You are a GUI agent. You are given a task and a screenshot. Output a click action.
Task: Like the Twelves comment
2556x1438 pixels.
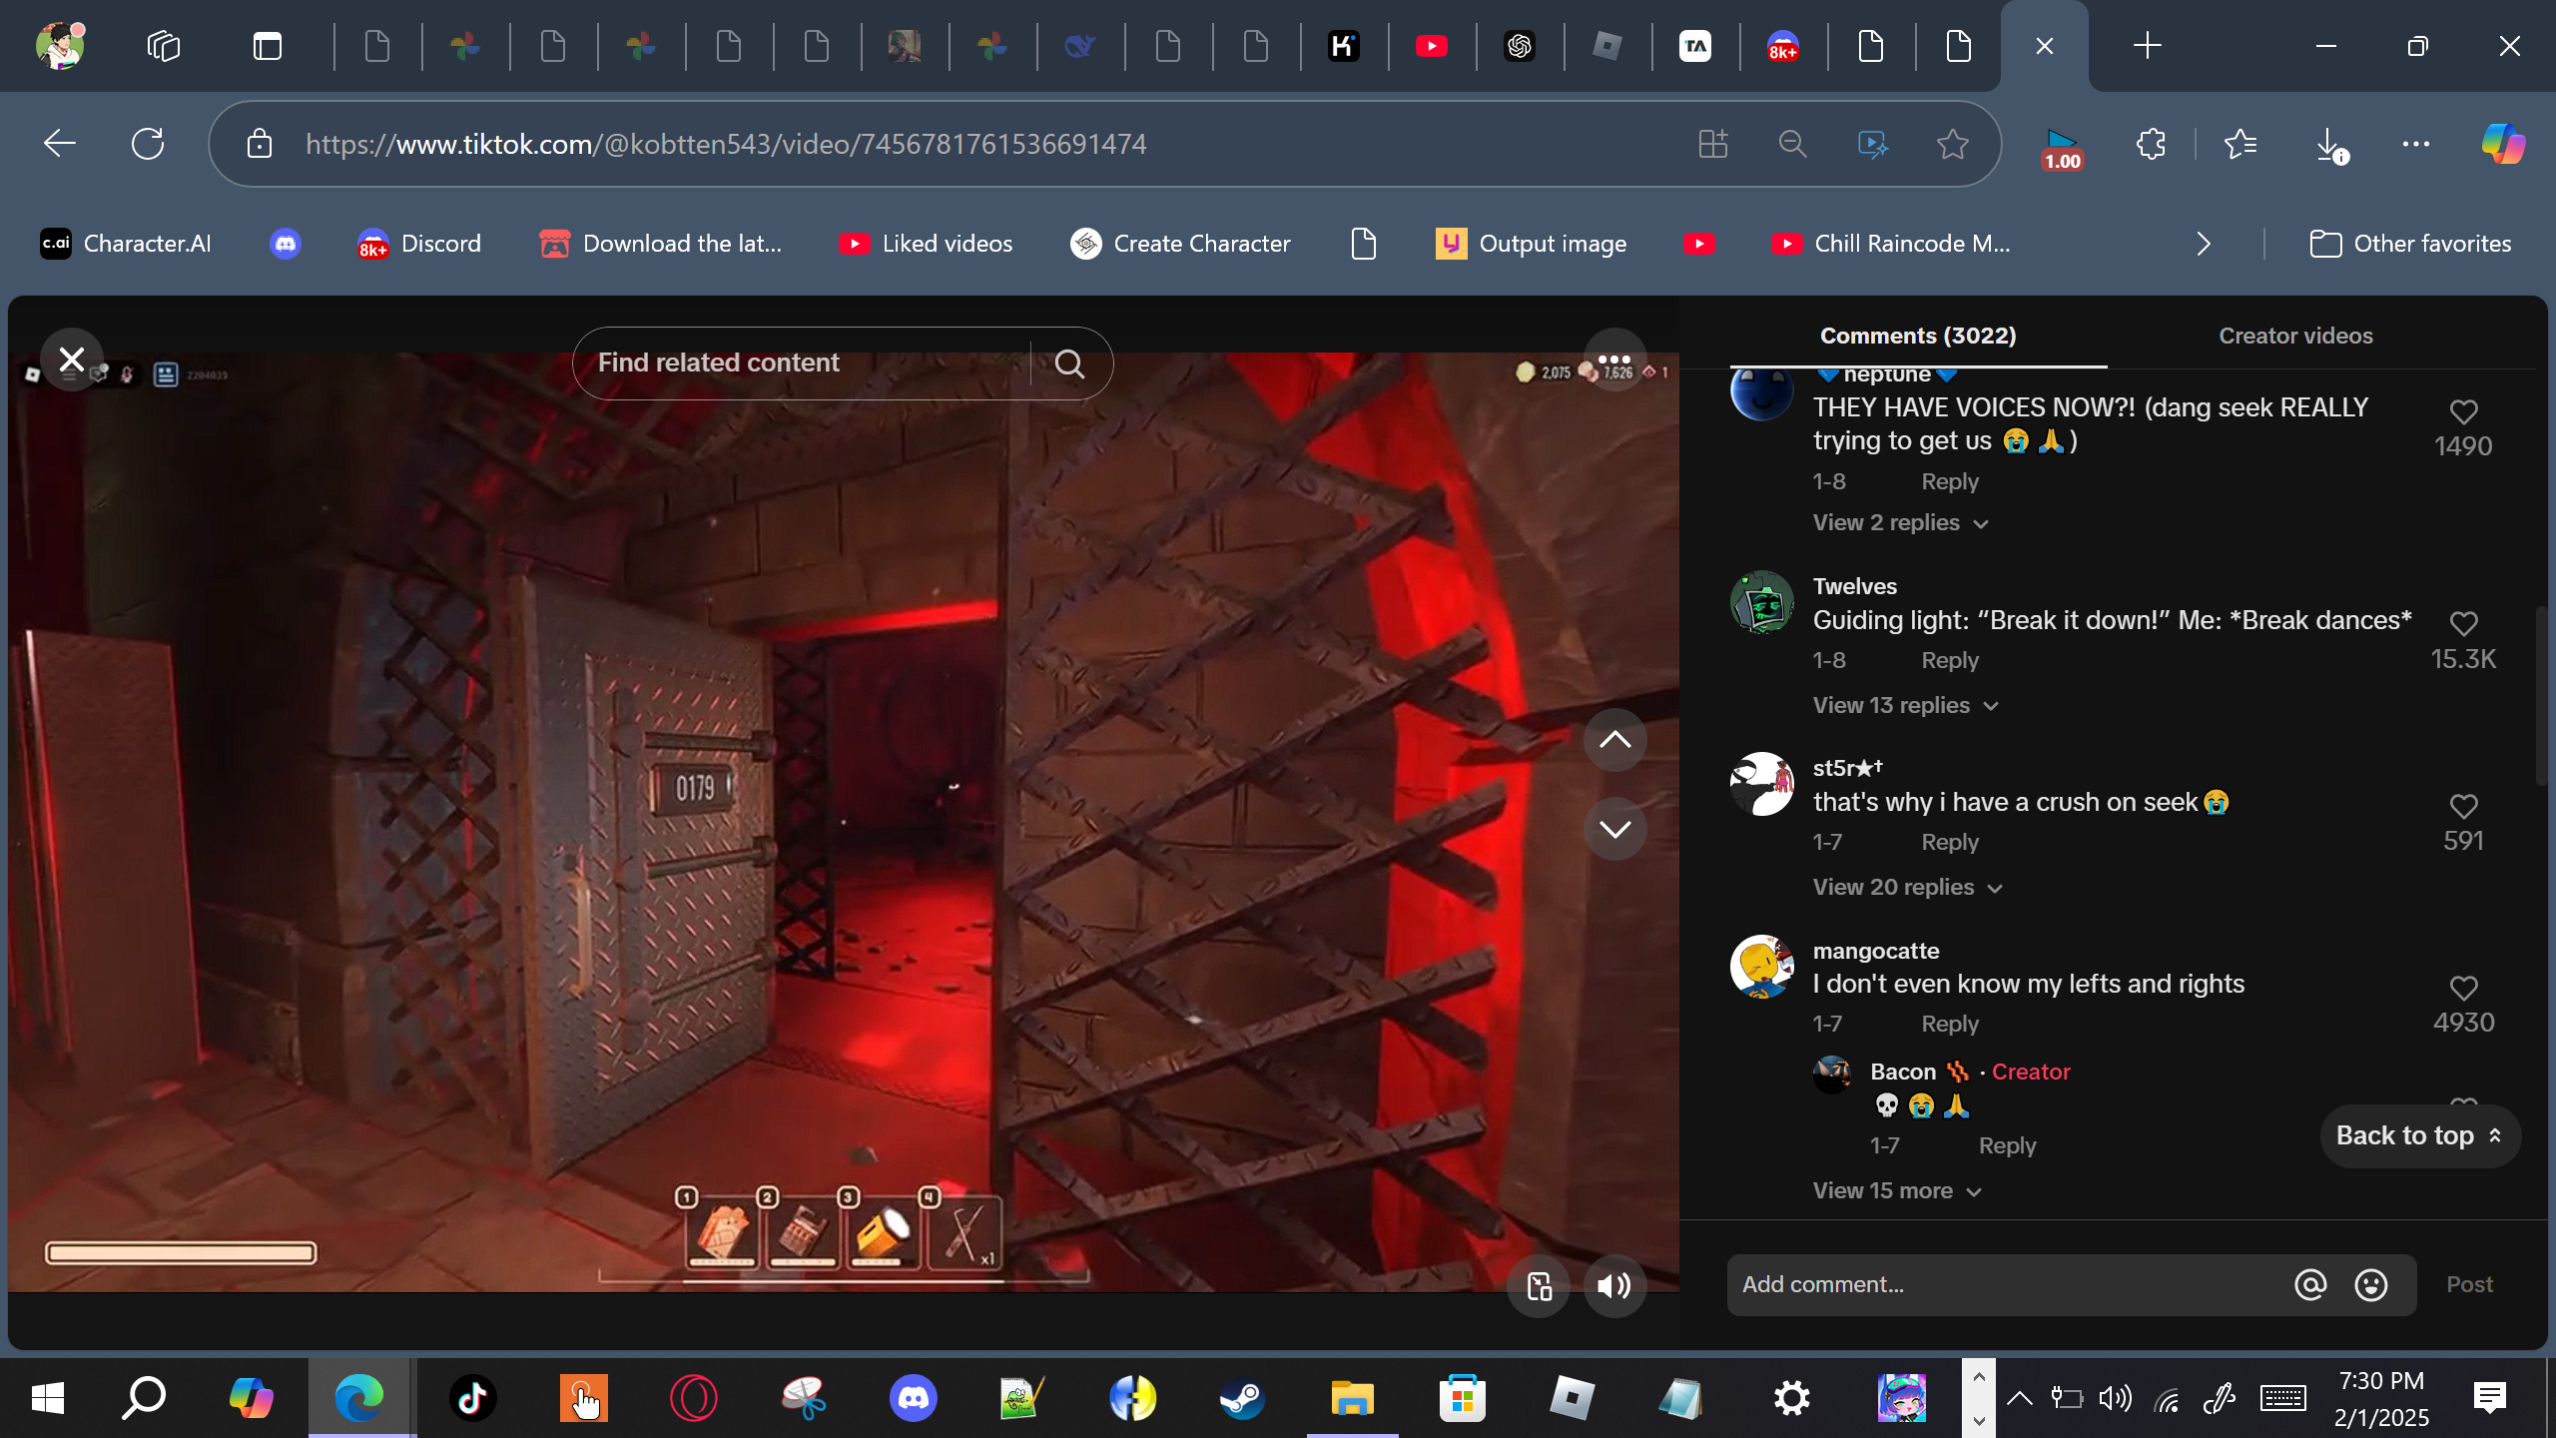[2463, 624]
